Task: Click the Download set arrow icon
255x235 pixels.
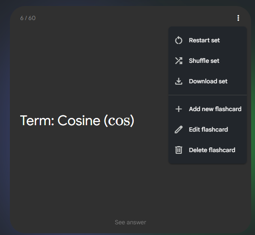Action: 179,81
